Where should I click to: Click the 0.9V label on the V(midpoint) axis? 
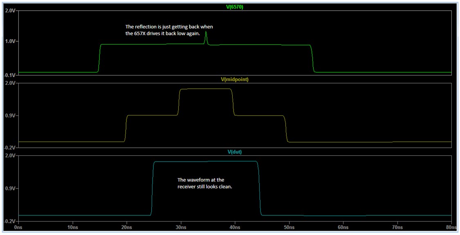pyautogui.click(x=9, y=115)
